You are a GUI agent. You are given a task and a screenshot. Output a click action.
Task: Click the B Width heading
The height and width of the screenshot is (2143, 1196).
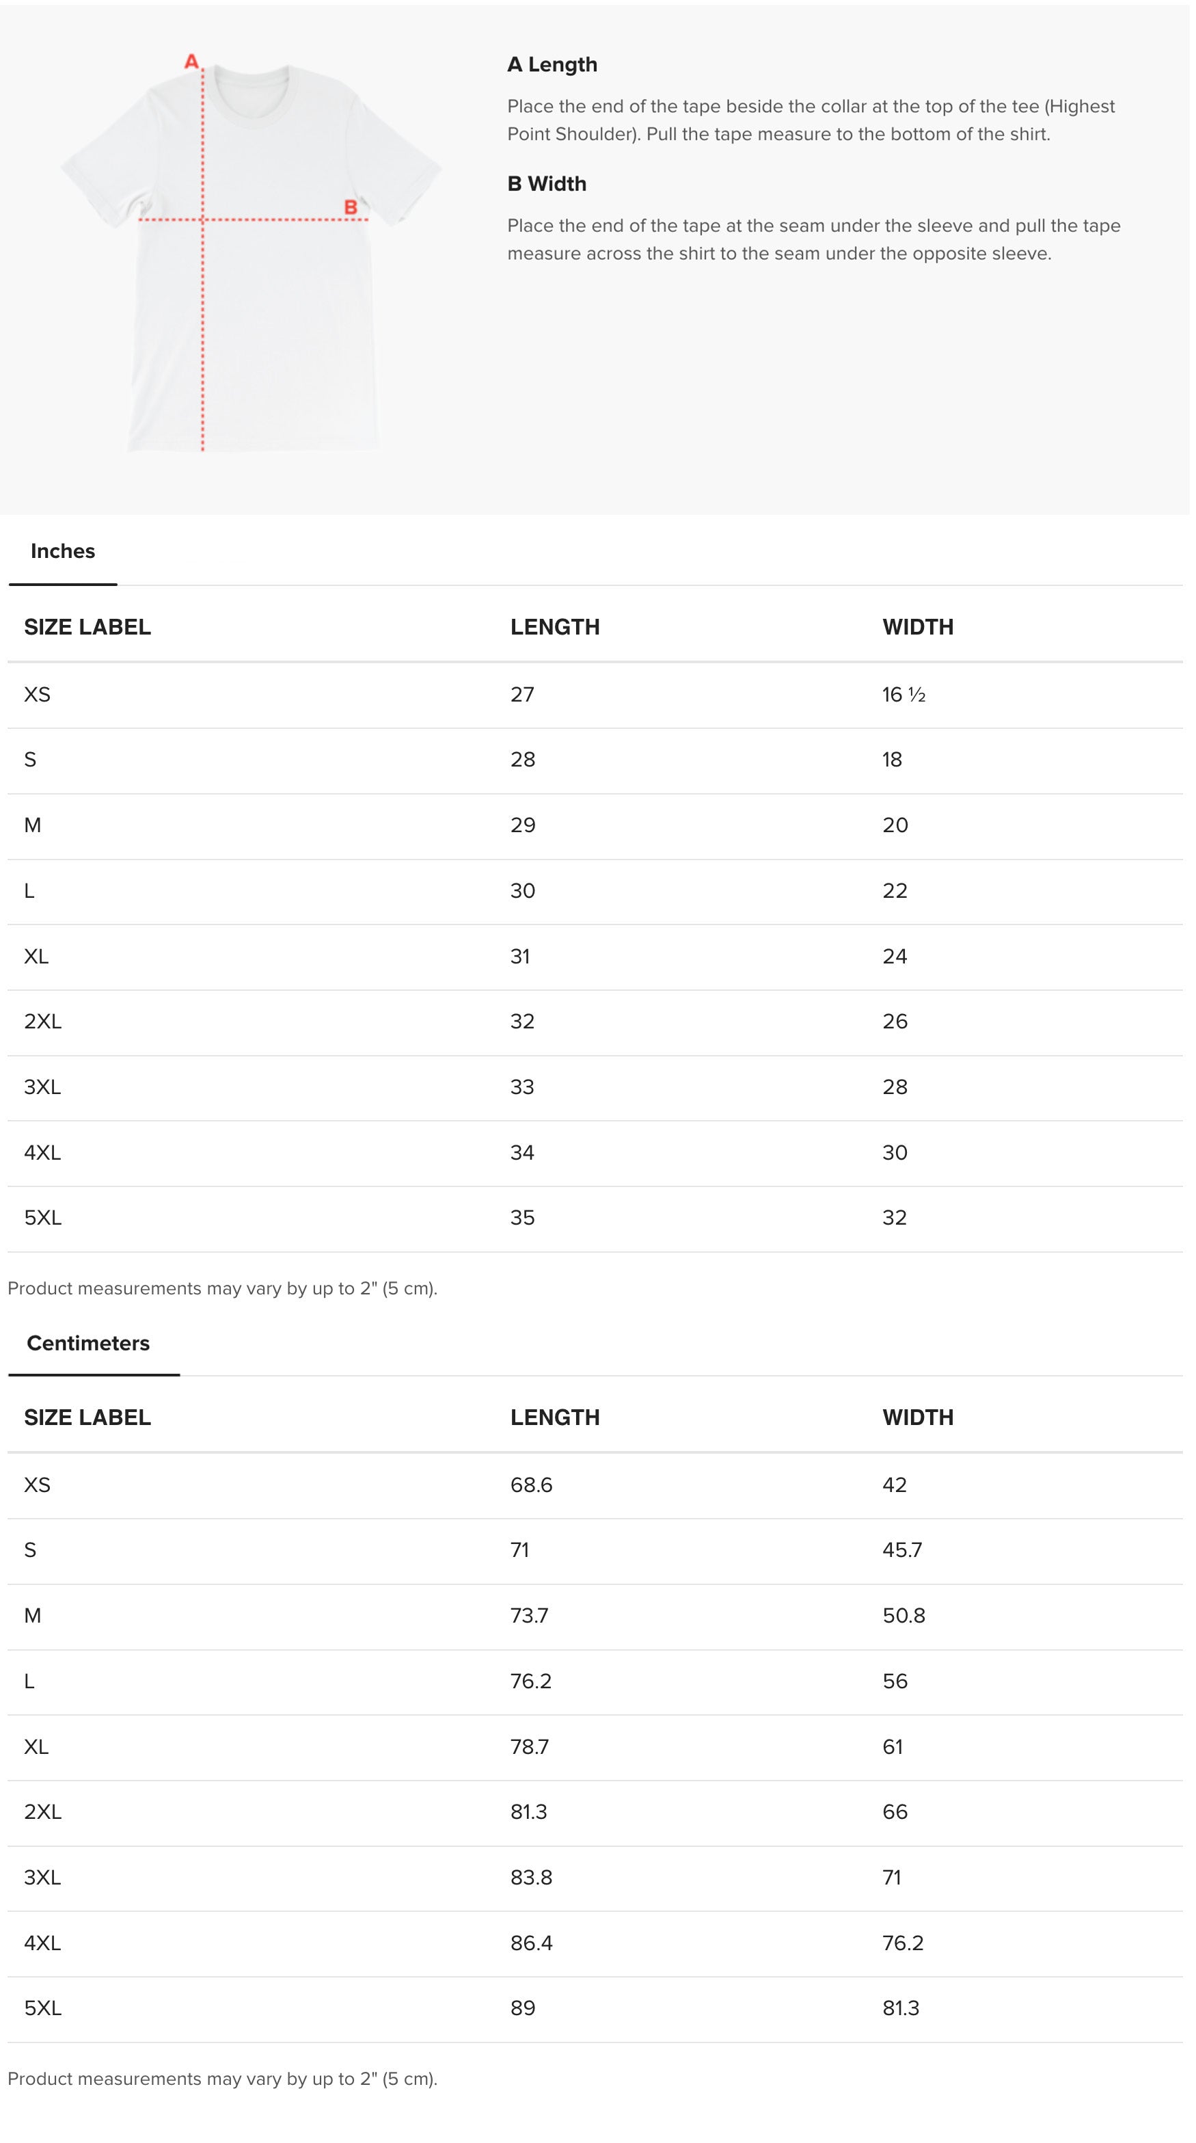click(x=547, y=184)
